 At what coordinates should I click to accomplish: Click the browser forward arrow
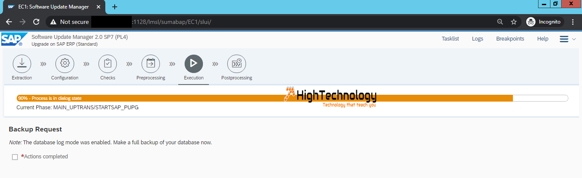pyautogui.click(x=23, y=22)
